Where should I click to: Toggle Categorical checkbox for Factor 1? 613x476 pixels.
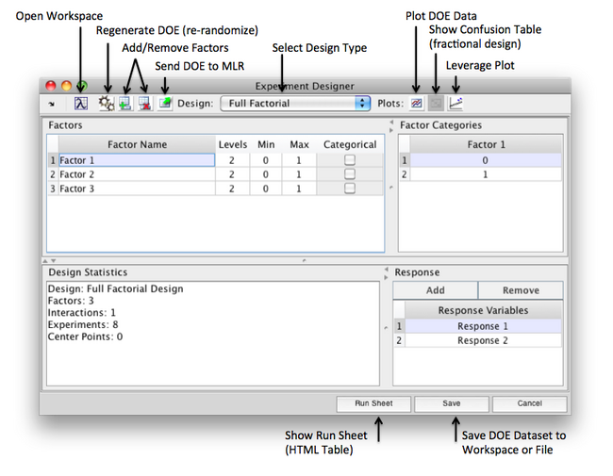pos(350,160)
